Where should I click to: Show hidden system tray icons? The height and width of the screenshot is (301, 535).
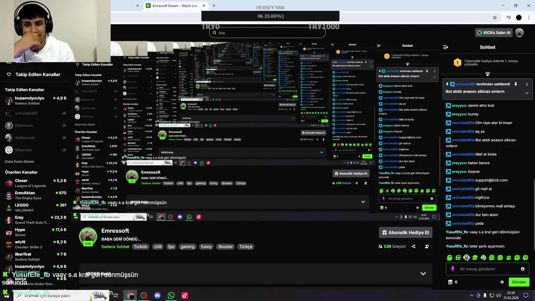pyautogui.click(x=472, y=295)
